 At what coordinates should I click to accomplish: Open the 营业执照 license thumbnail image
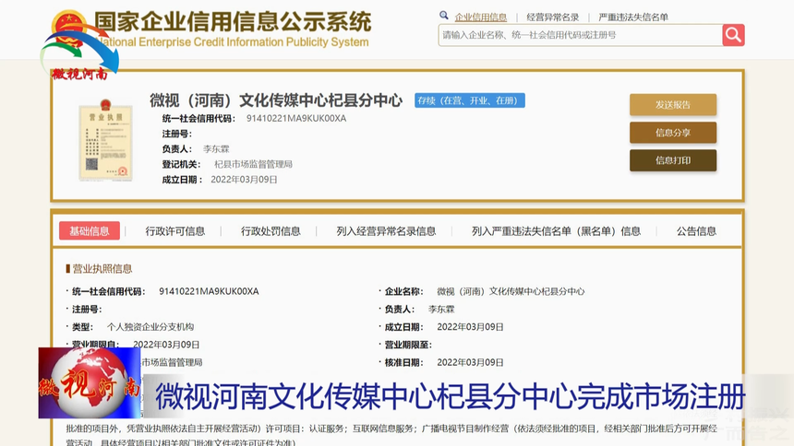coord(105,140)
